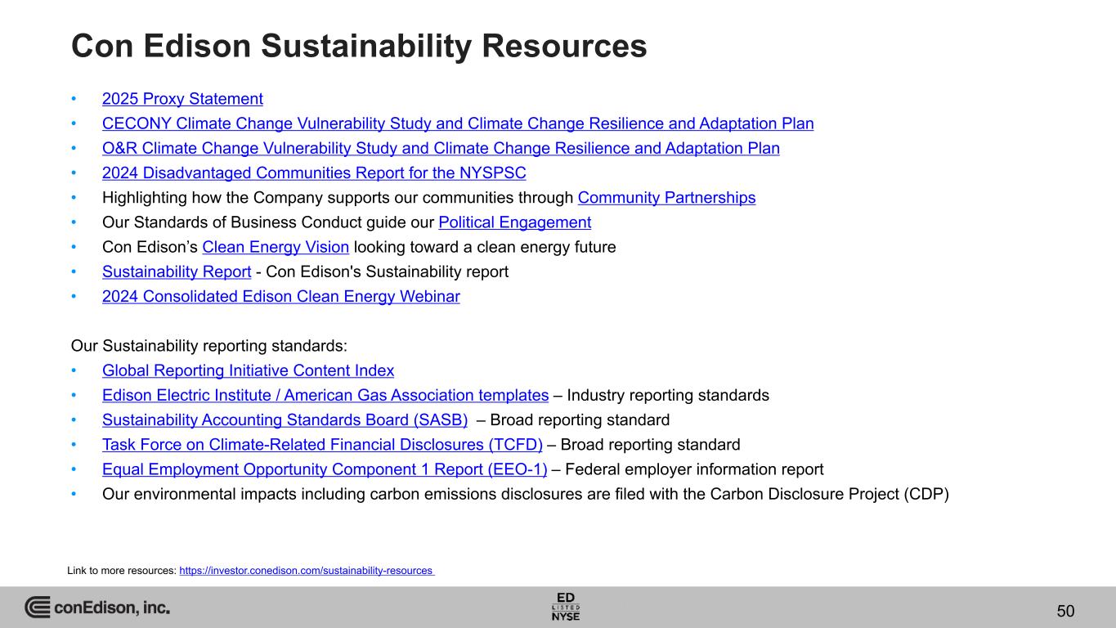Open the TCFD disclosures link
The image size is (1116, 628).
pos(322,445)
